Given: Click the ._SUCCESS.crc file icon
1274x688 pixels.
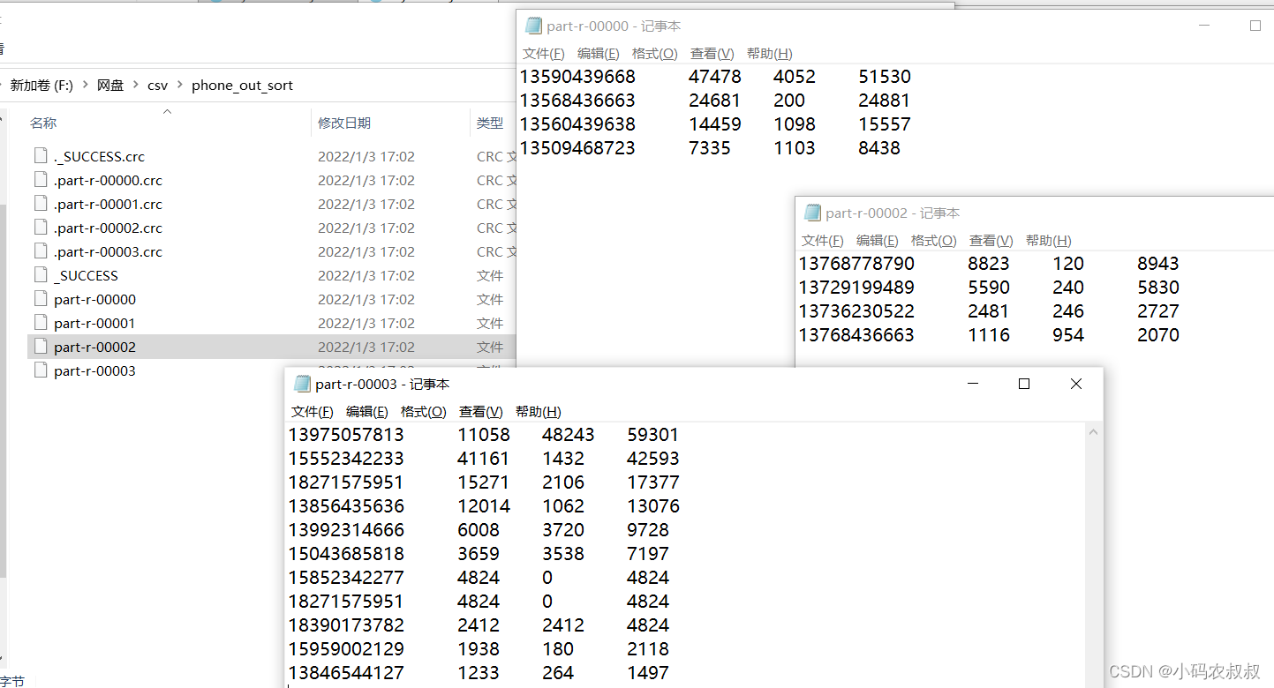Looking at the screenshot, I should (40, 156).
